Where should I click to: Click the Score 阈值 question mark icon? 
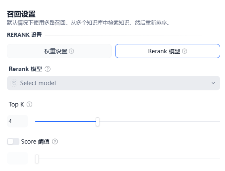[55, 142]
